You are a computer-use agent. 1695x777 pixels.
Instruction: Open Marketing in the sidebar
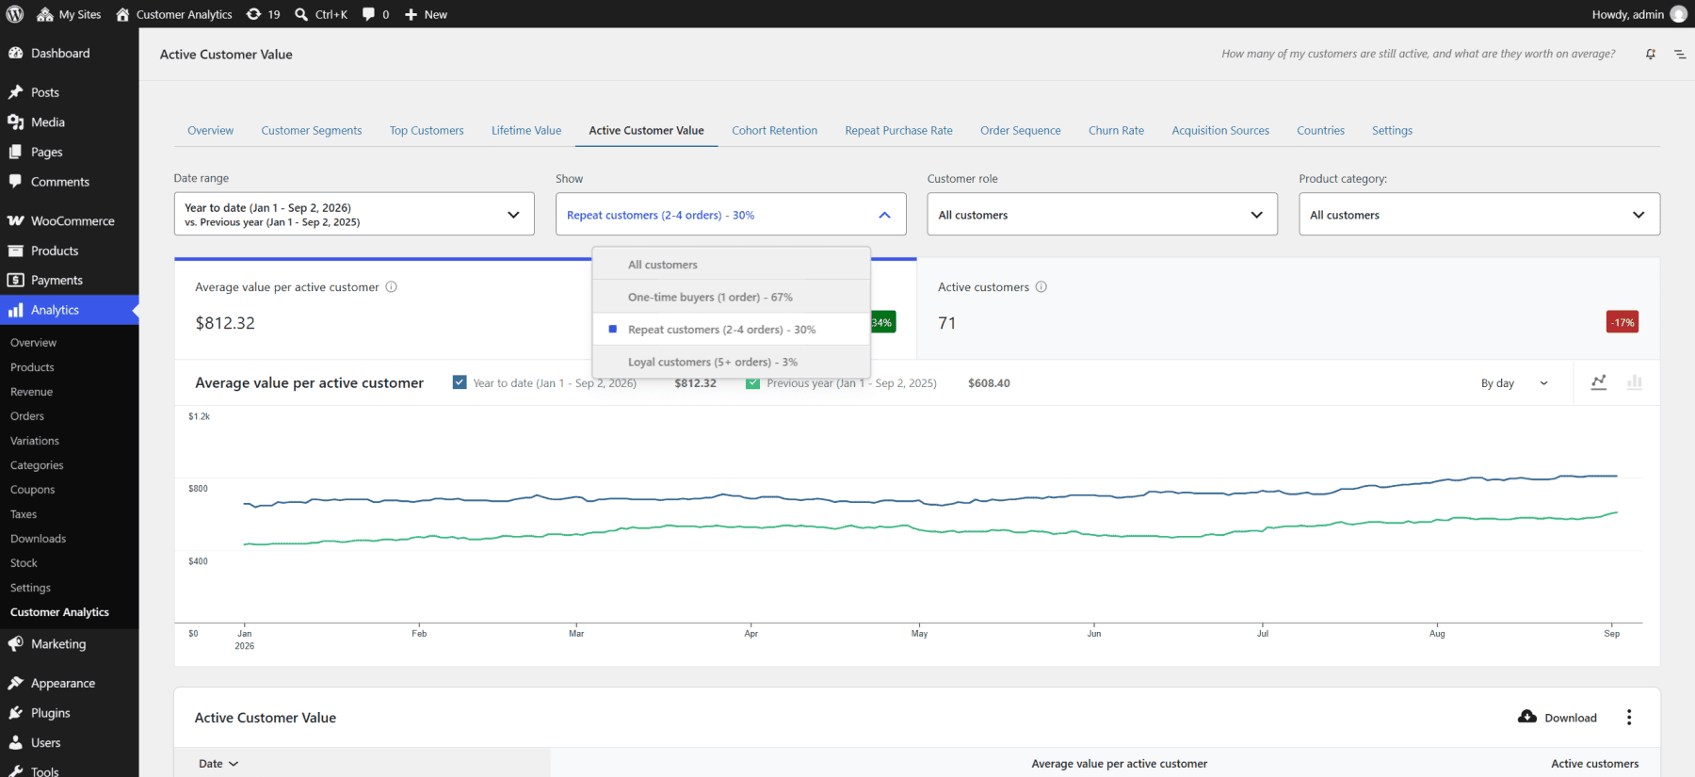69,644
